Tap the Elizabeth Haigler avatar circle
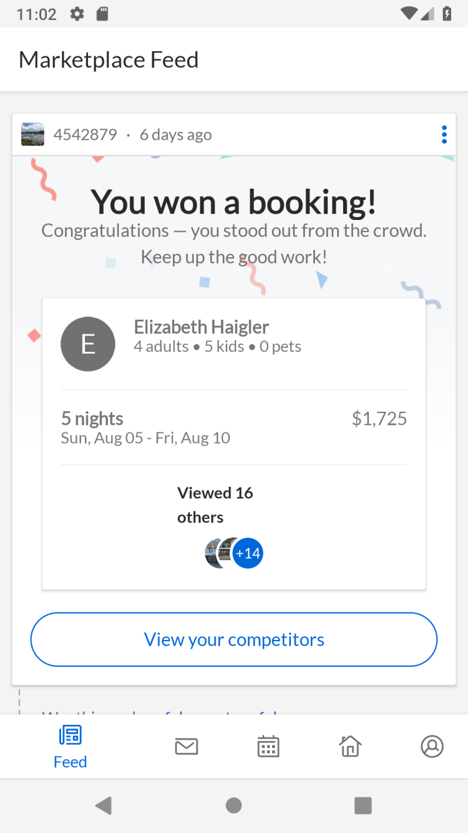This screenshot has height=833, width=468. click(88, 344)
